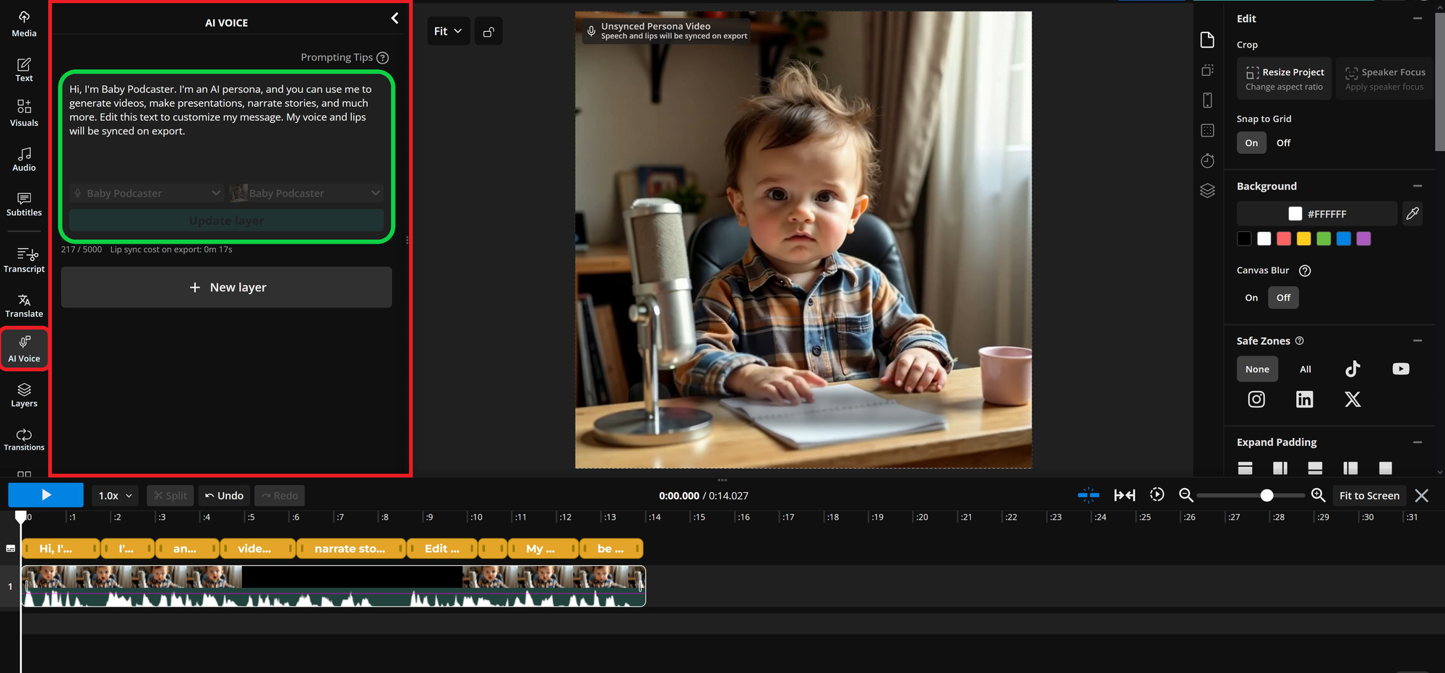Select All safe zones option
This screenshot has height=673, width=1445.
coord(1305,369)
